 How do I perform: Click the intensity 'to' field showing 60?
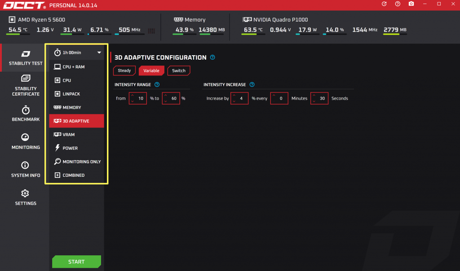click(171, 98)
